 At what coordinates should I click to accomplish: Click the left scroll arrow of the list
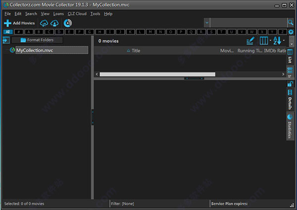pyautogui.click(x=97, y=74)
